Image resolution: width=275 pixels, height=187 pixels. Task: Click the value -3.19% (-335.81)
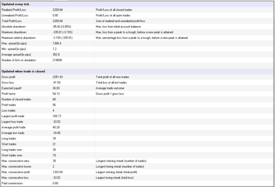(x=62, y=38)
